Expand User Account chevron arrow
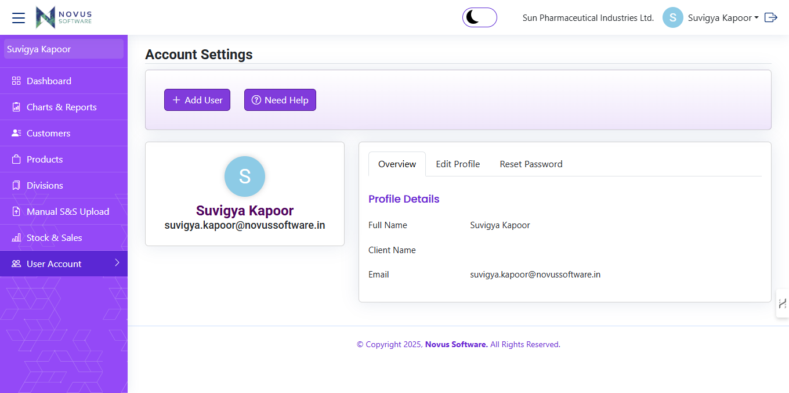The width and height of the screenshot is (789, 393). tap(117, 263)
